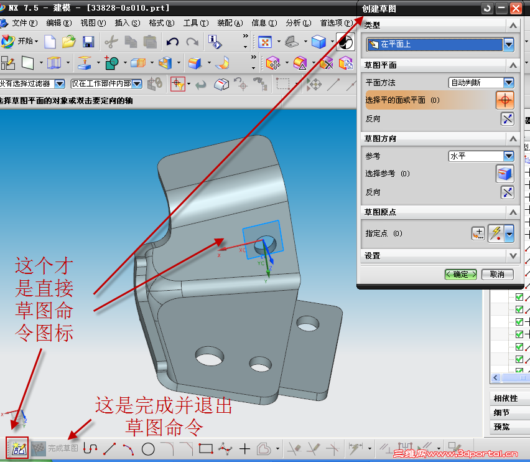Click the Cut scissors icon
530x462 pixels.
point(111,42)
